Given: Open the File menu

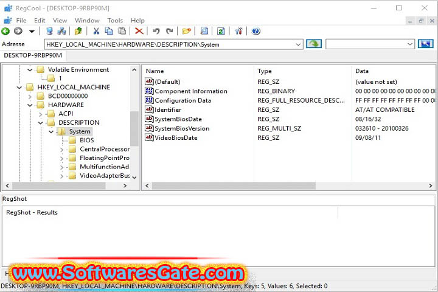Looking at the screenshot, I should (x=21, y=21).
